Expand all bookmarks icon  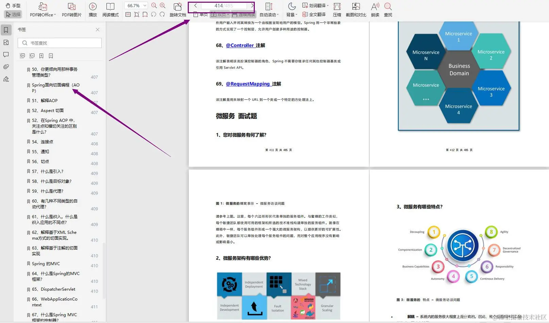[x=22, y=55]
